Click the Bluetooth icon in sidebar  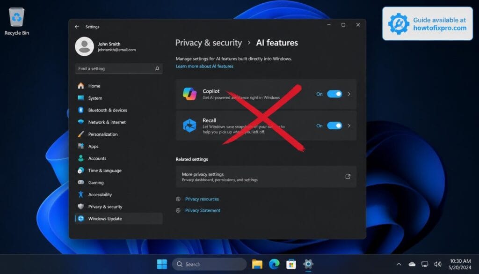(80, 110)
